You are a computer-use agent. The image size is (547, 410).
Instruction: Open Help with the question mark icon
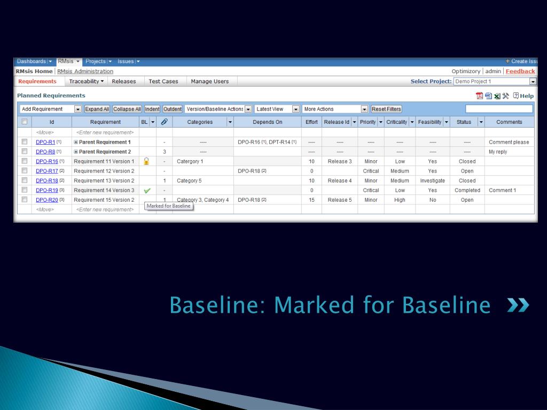(x=517, y=96)
